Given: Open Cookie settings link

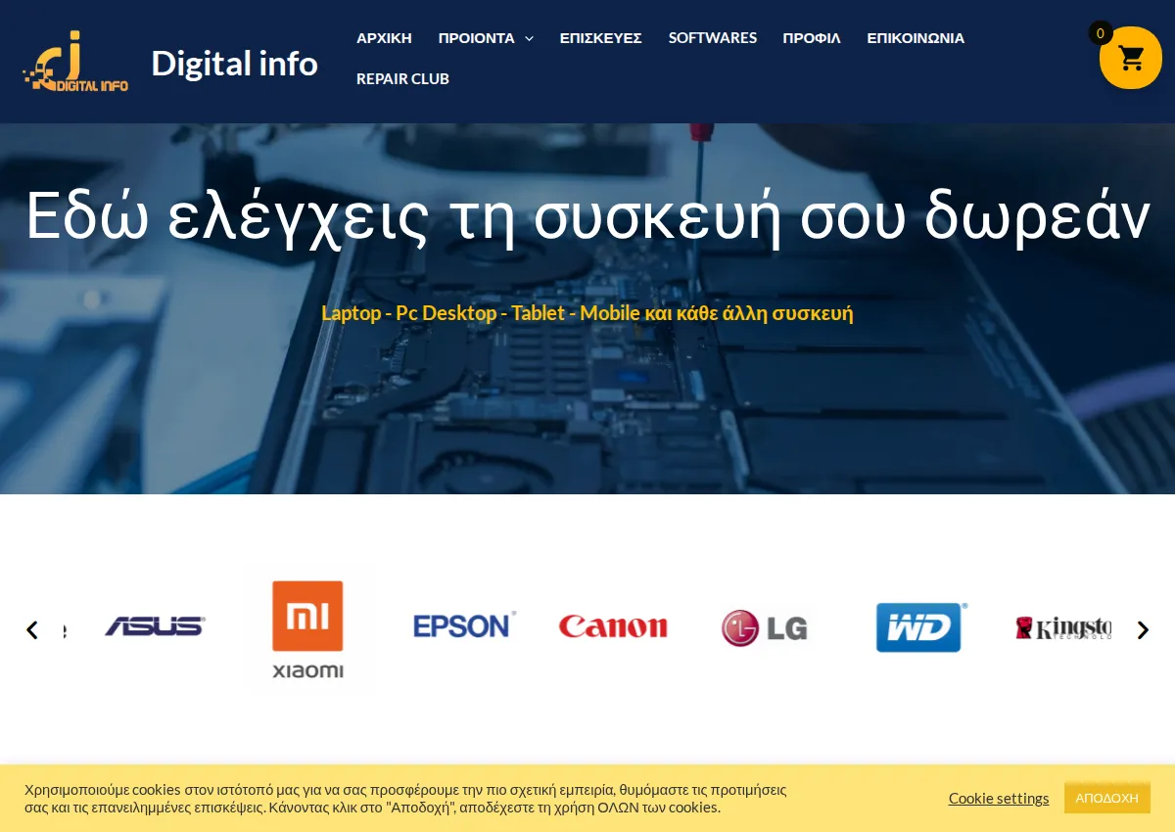Looking at the screenshot, I should (x=999, y=798).
